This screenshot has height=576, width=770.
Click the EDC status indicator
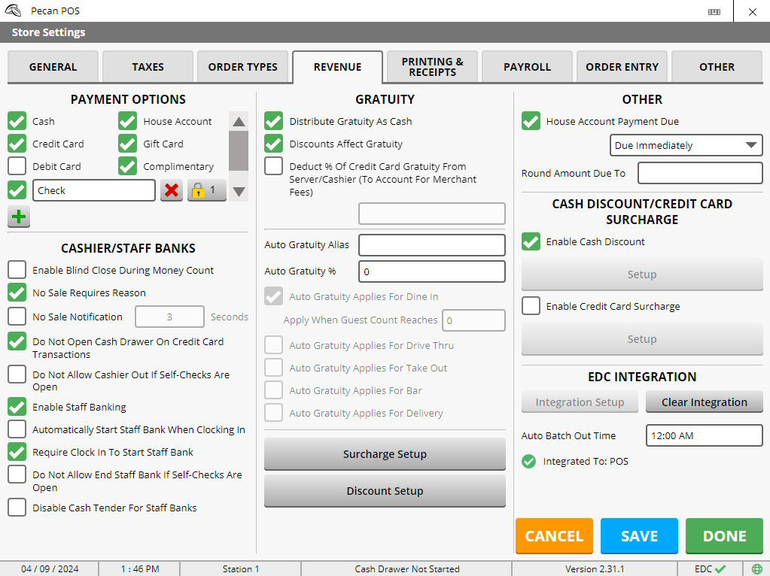click(710, 569)
